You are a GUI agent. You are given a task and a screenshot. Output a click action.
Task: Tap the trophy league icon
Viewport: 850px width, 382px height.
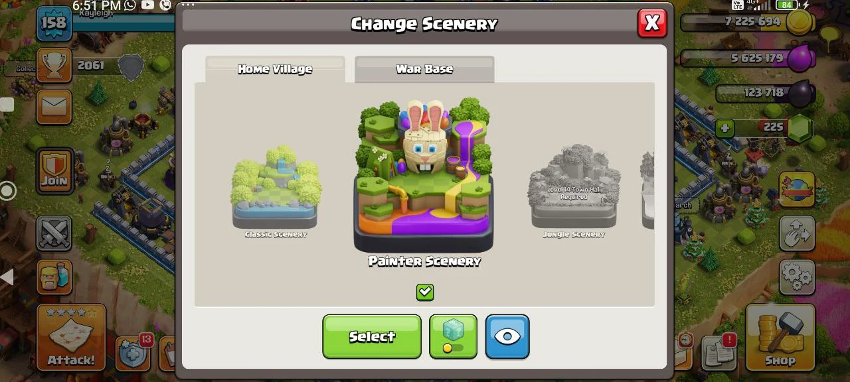tap(54, 65)
